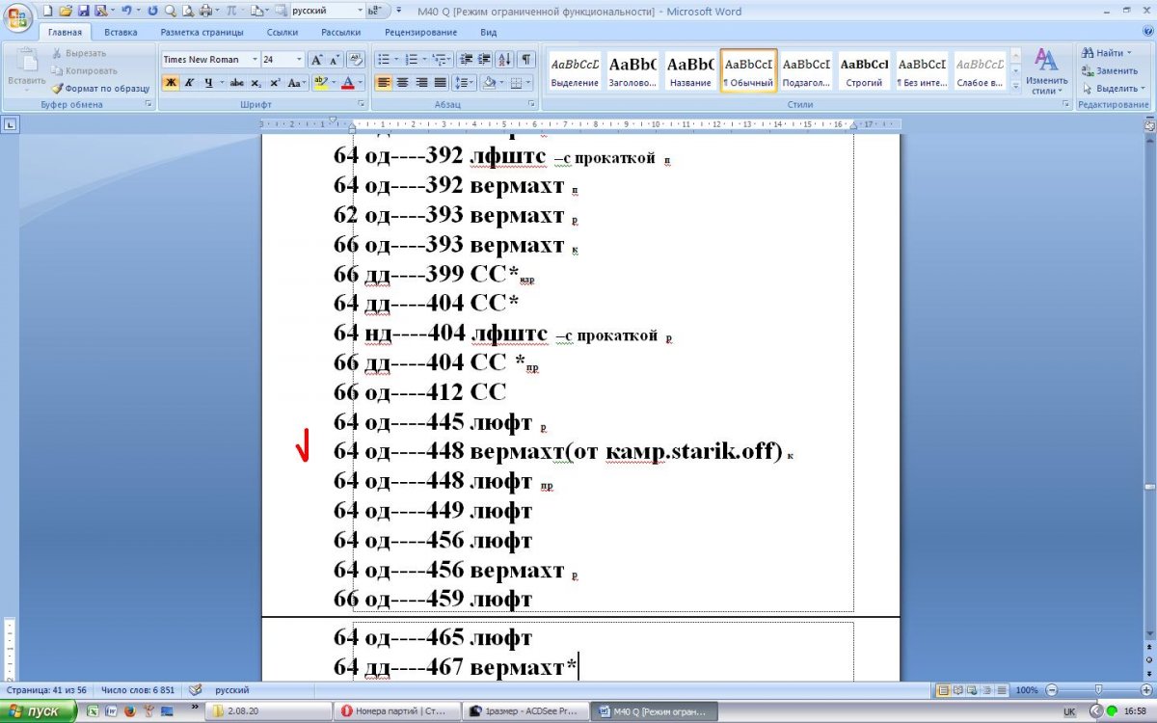Expand the Изменить стили menu
This screenshot has width=1157, height=723.
tap(1046, 72)
